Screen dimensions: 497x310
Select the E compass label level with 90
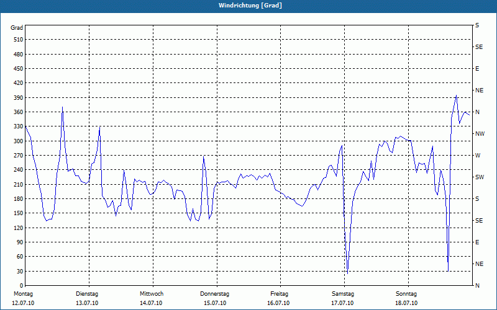[477, 242]
